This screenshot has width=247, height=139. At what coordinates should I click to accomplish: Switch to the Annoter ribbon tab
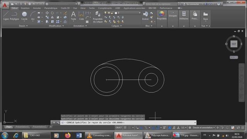(37, 8)
